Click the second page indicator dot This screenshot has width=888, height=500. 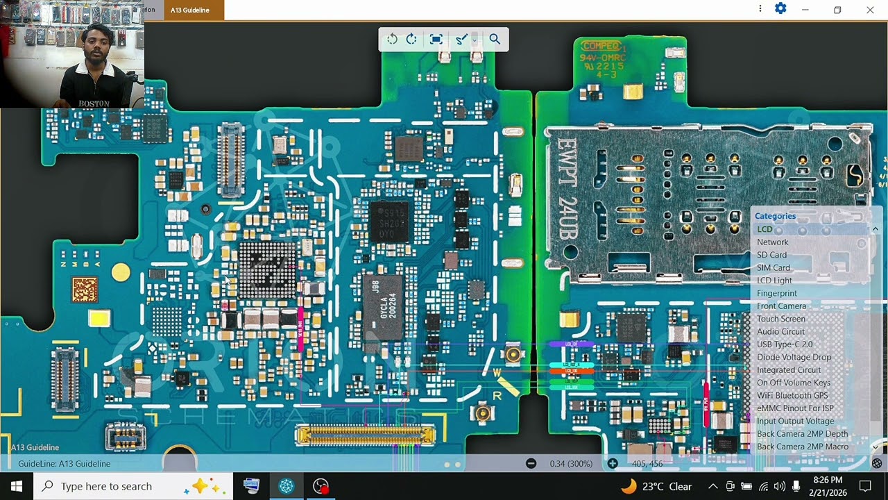(458, 464)
